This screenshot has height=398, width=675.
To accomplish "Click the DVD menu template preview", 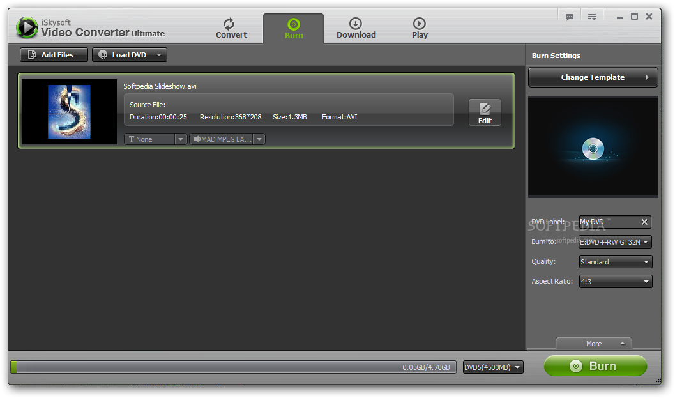I will tap(593, 147).
